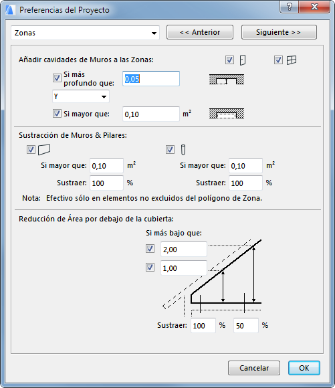Click the roof height reduction diagram
This screenshot has height=388, width=335.
point(211,278)
